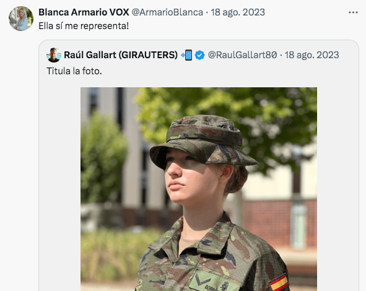
Task: Open the outer tweet's 18 ago. 2023 date
Action: (x=238, y=12)
